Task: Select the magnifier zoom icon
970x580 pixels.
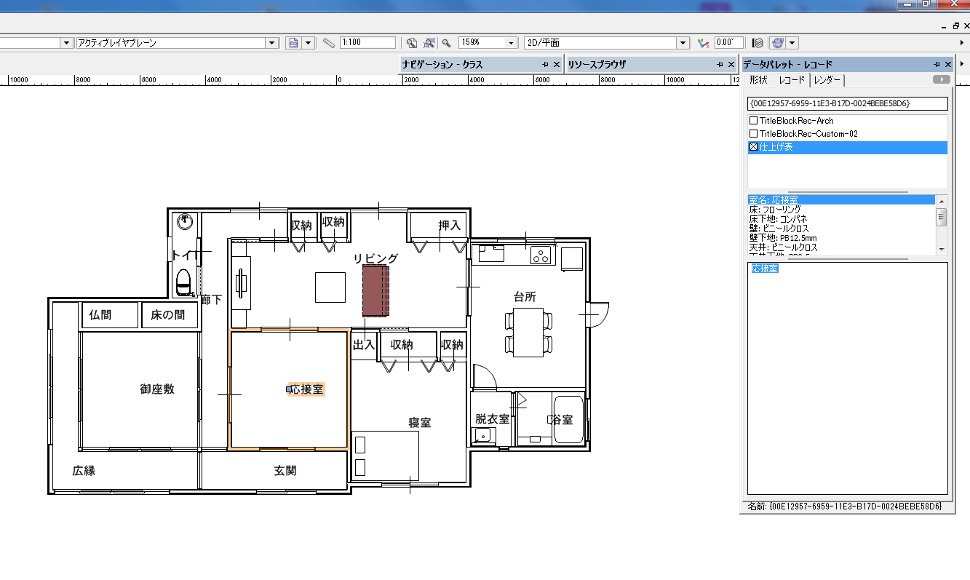Action: [x=446, y=43]
